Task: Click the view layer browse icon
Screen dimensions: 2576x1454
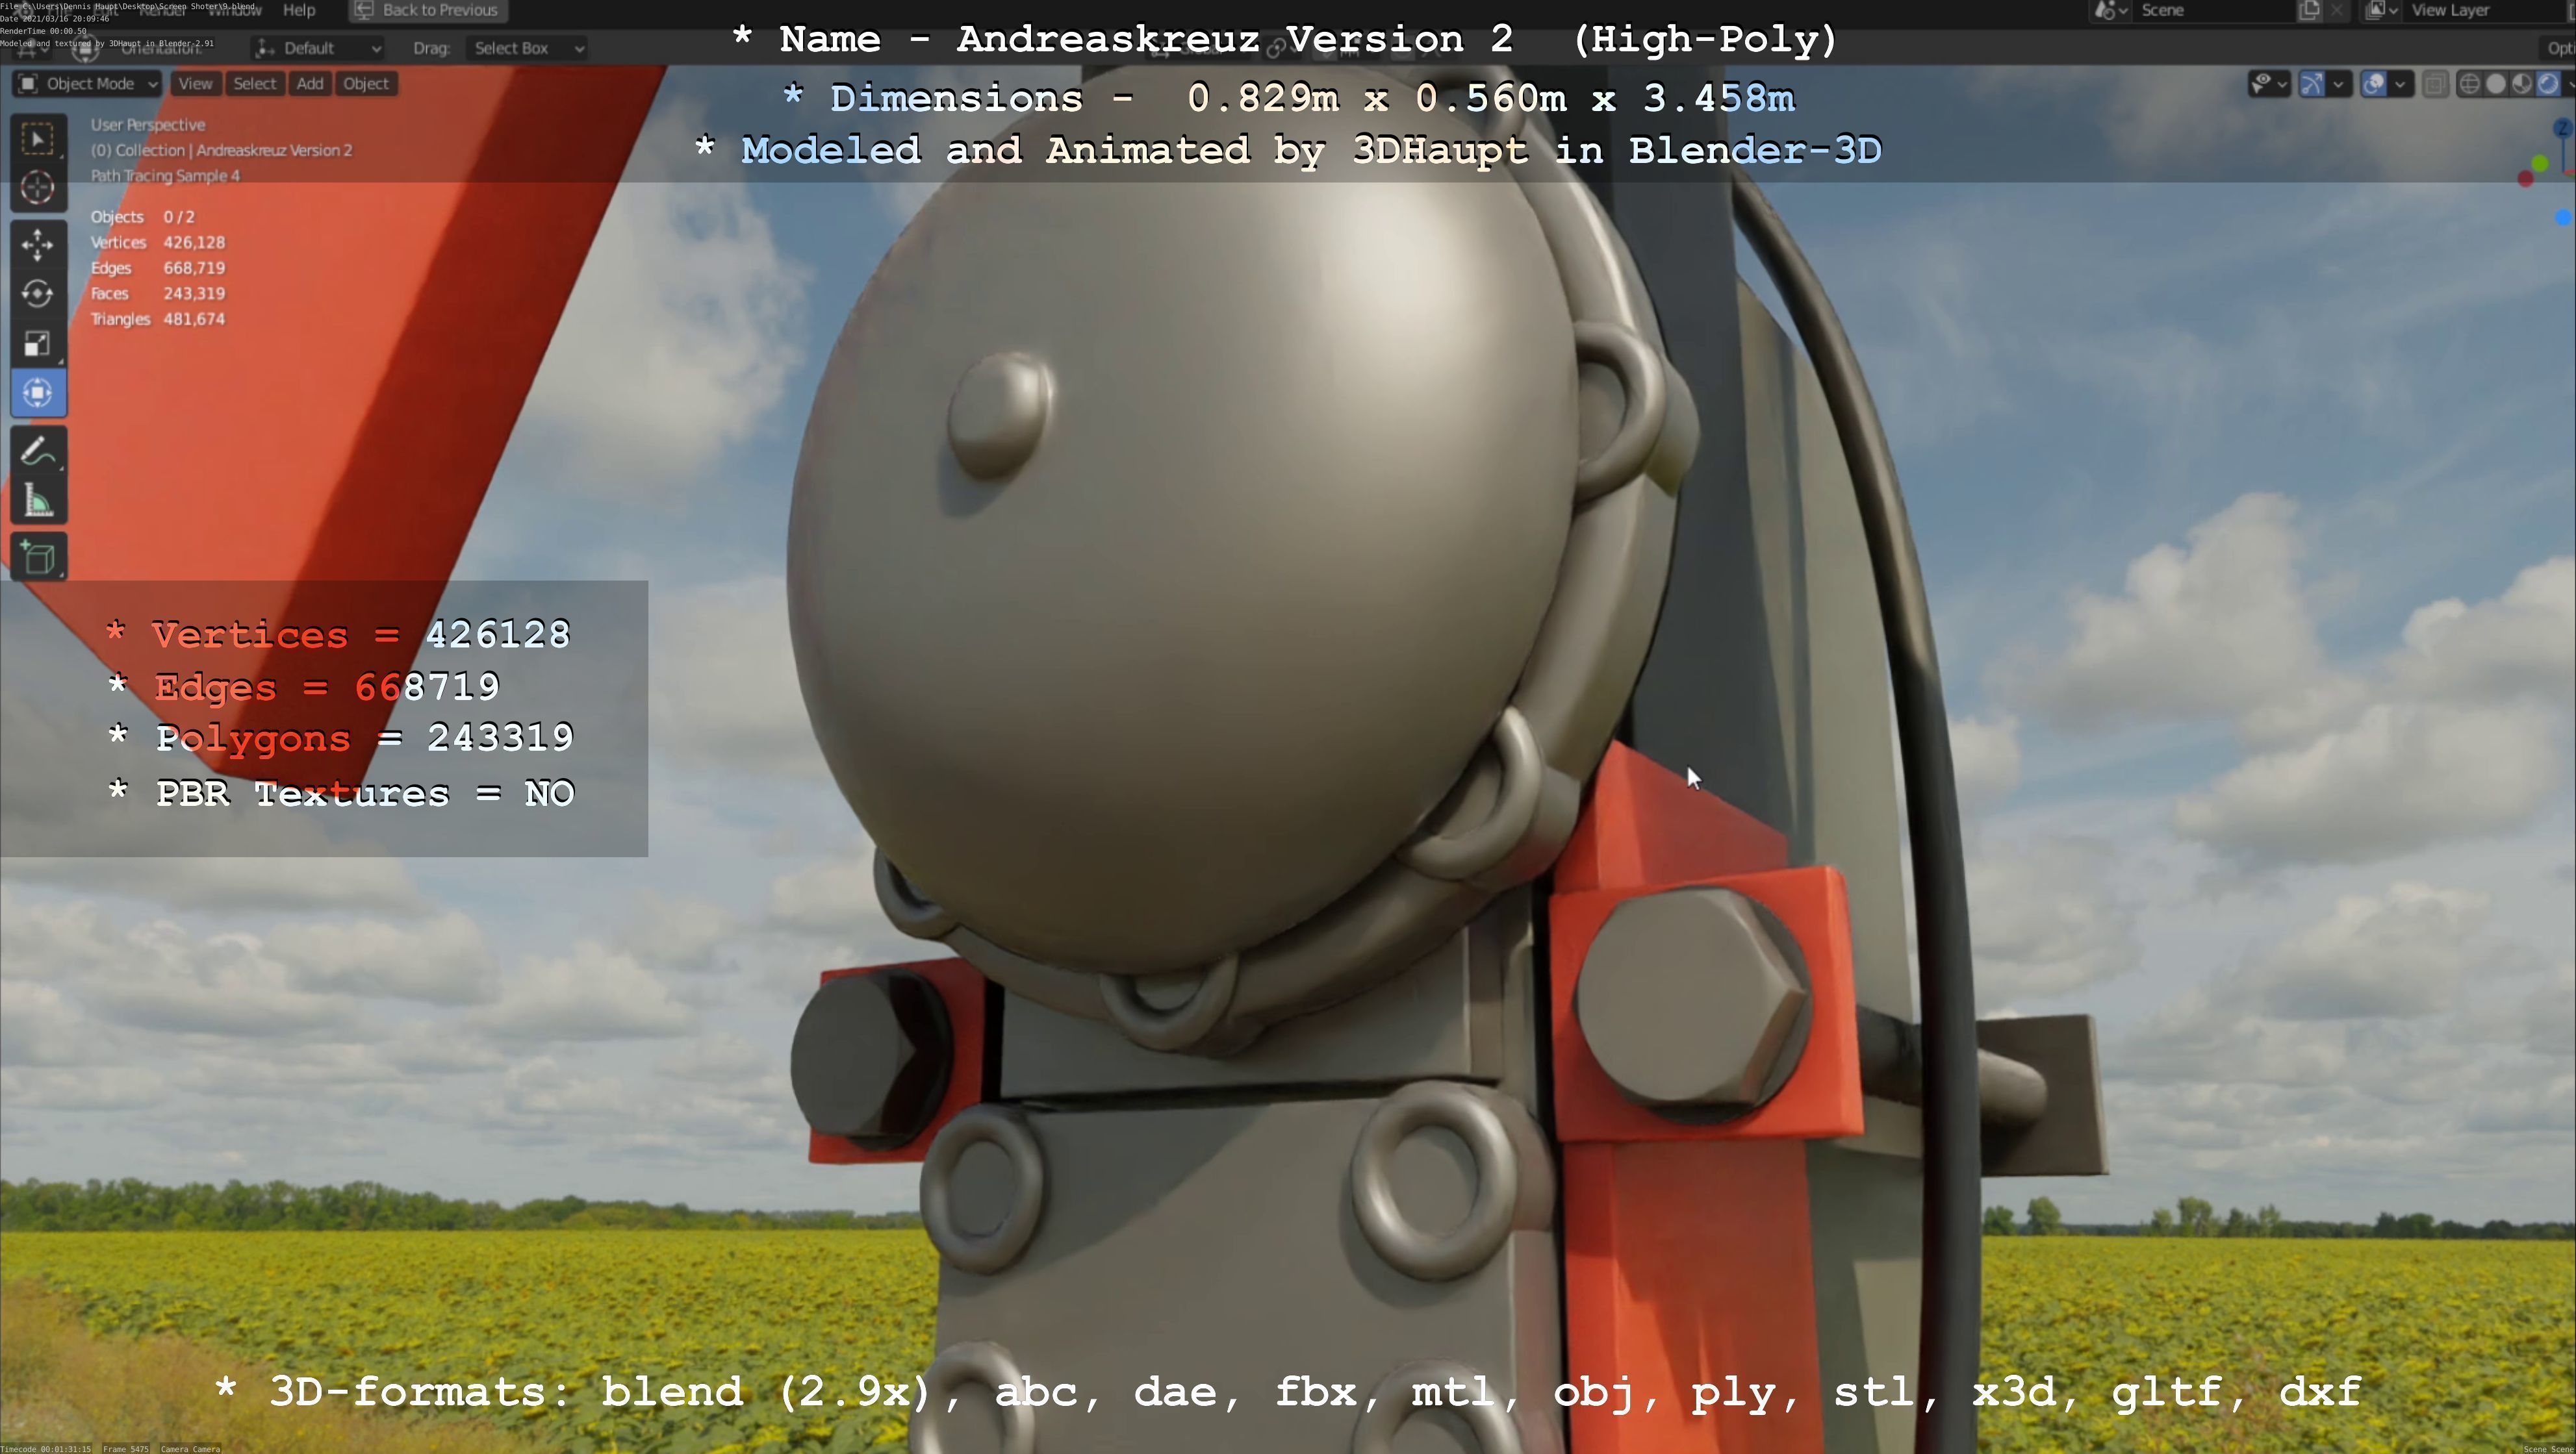Action: point(2382,10)
